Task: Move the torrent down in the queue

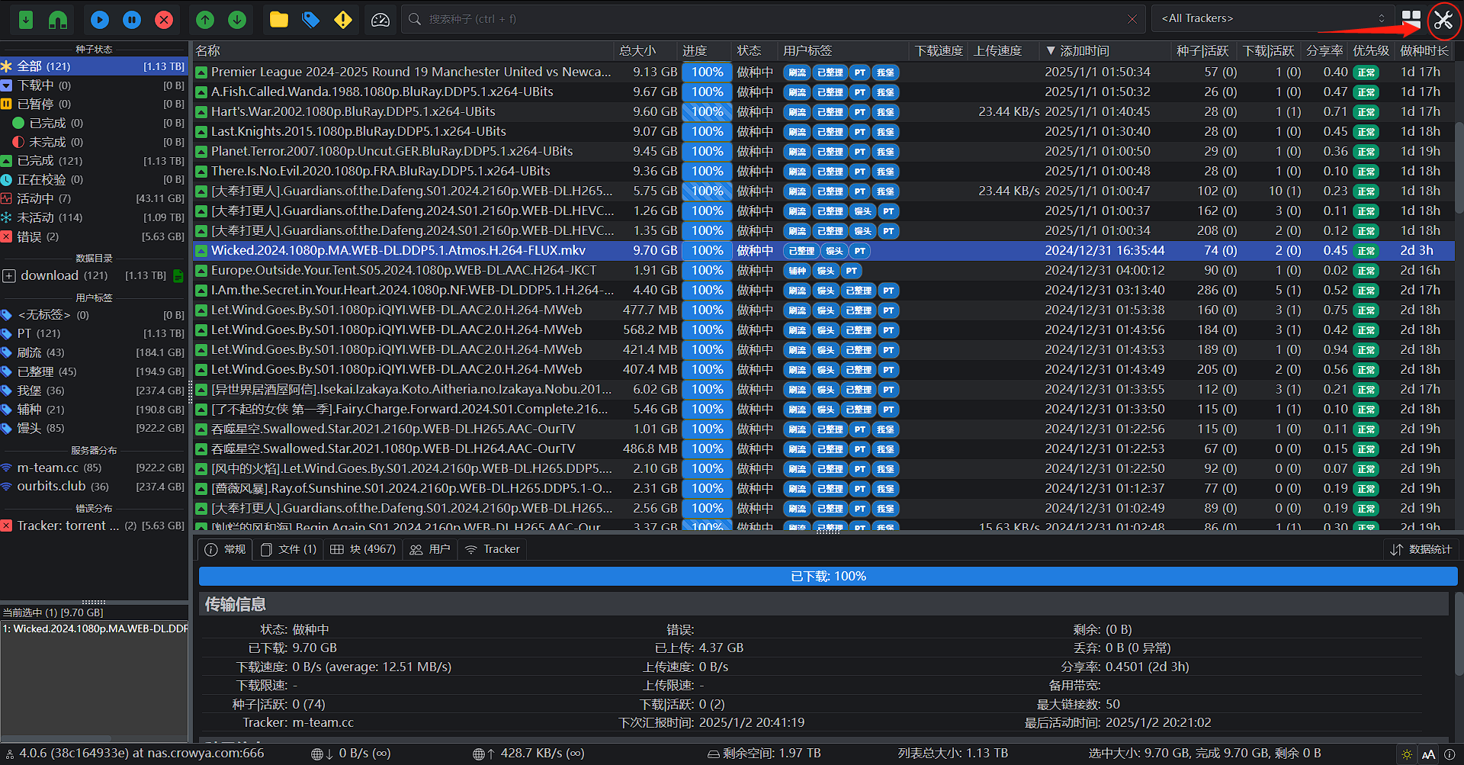Action: (237, 19)
